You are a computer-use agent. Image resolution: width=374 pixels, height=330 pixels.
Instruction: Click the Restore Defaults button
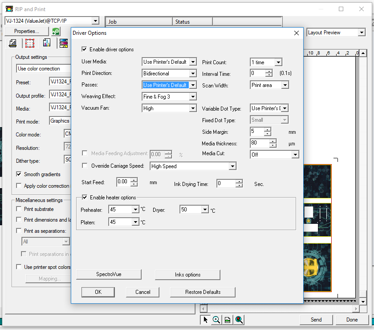click(x=203, y=292)
